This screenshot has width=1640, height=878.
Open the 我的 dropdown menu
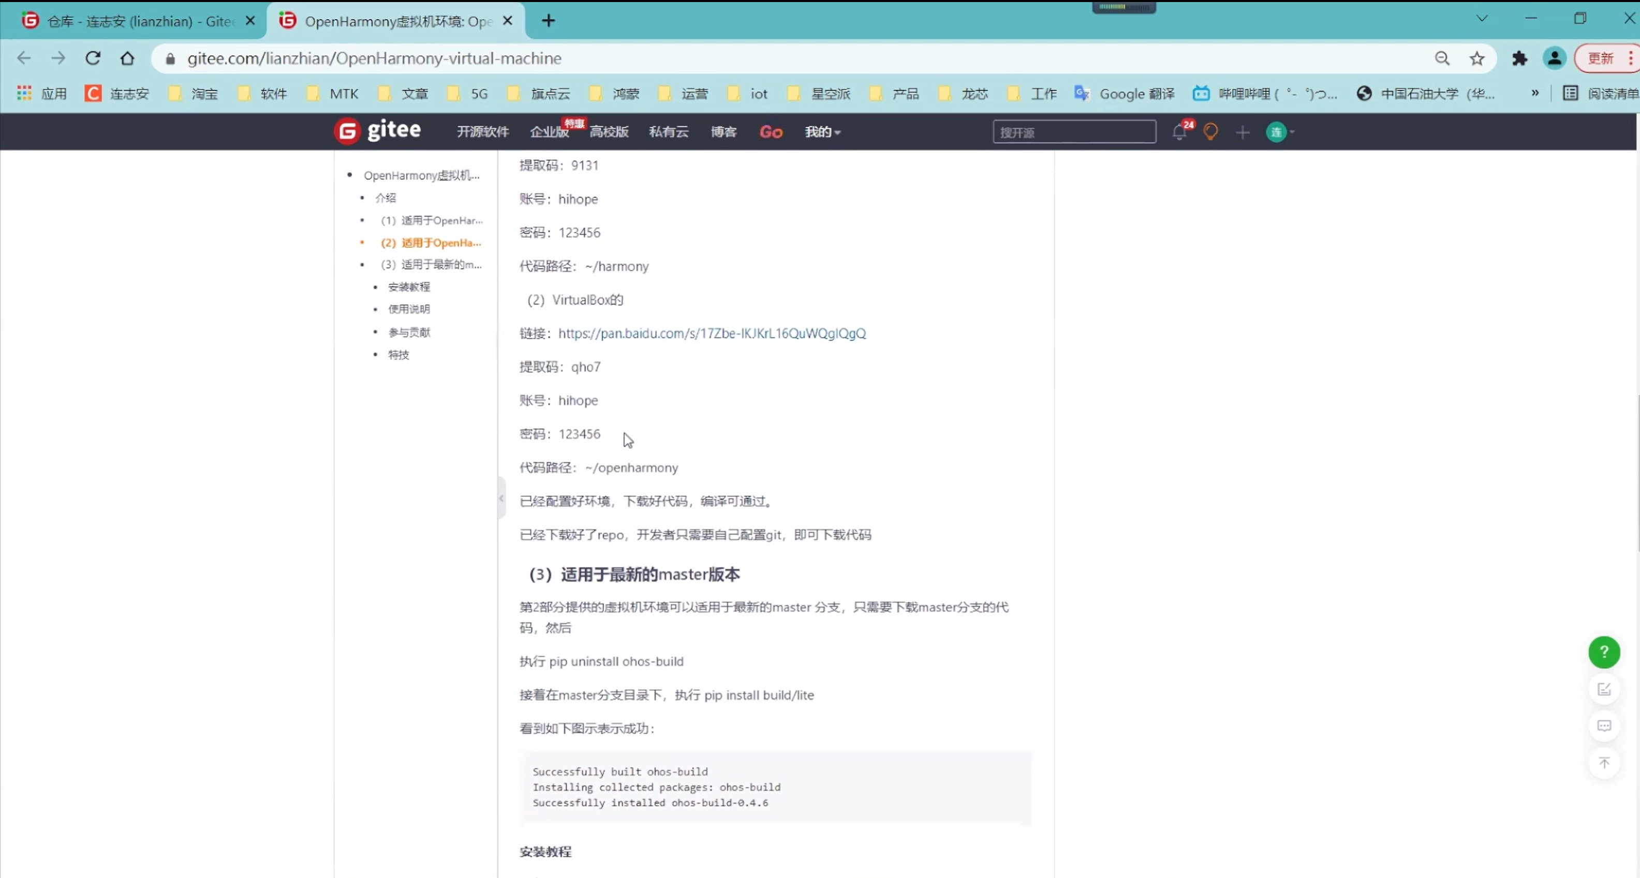822,132
